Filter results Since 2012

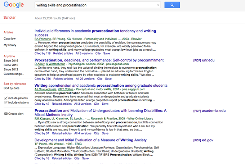click(11, 69)
